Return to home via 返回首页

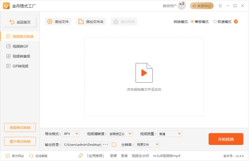click(x=20, y=22)
